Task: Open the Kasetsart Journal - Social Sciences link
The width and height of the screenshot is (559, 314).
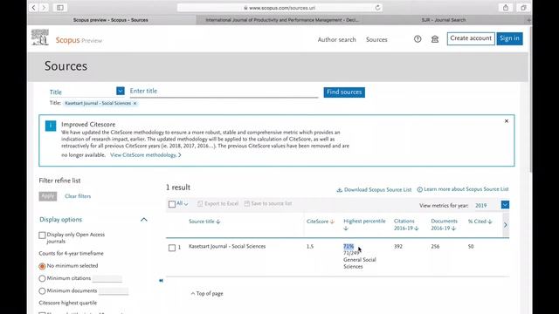Action: pos(227,246)
